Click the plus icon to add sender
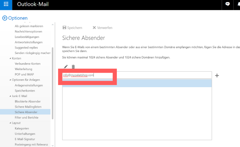 pyautogui.click(x=217, y=76)
